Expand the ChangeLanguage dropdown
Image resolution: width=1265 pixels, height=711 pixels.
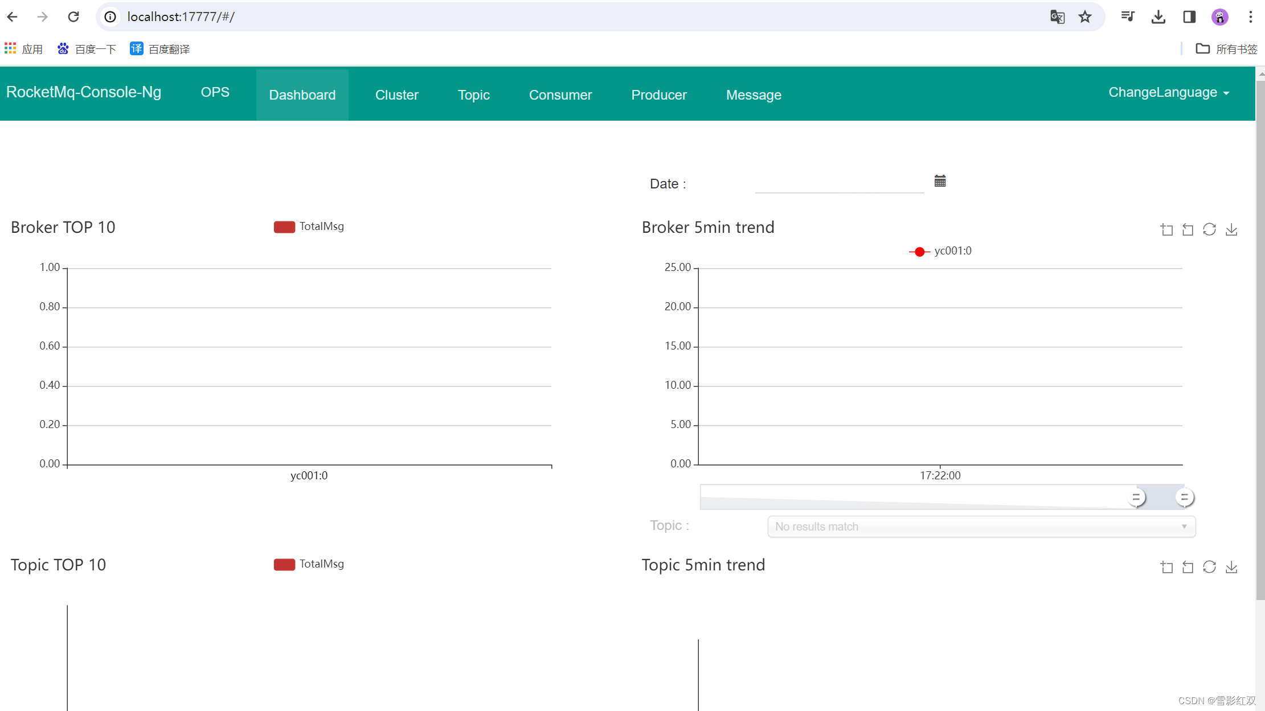coord(1168,93)
